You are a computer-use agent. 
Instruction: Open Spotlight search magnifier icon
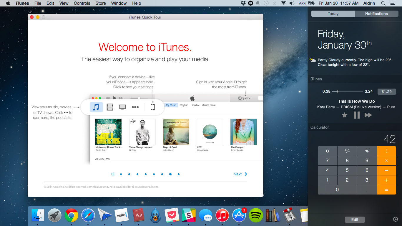383,3
